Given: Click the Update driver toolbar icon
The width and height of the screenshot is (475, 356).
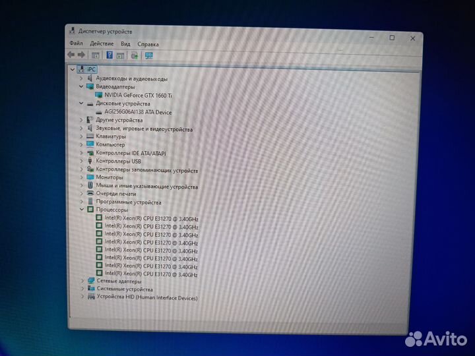Looking at the screenshot, I should pos(134,55).
